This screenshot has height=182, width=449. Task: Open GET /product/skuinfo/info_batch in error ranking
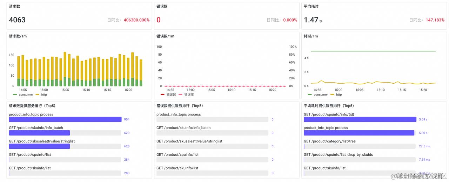[183, 128]
